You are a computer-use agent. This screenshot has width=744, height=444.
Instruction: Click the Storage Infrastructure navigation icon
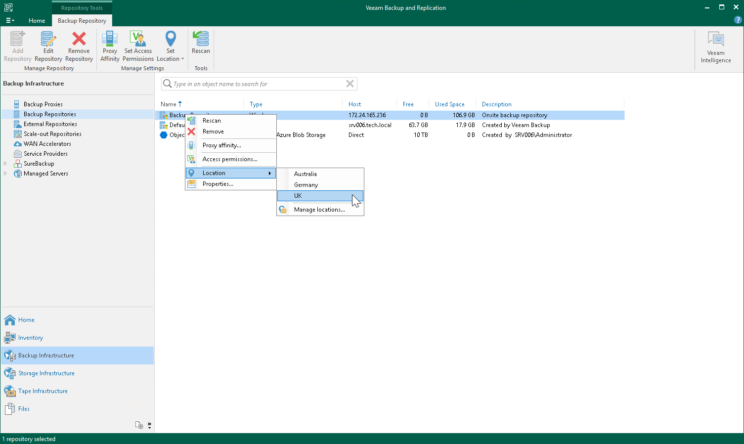pos(10,373)
